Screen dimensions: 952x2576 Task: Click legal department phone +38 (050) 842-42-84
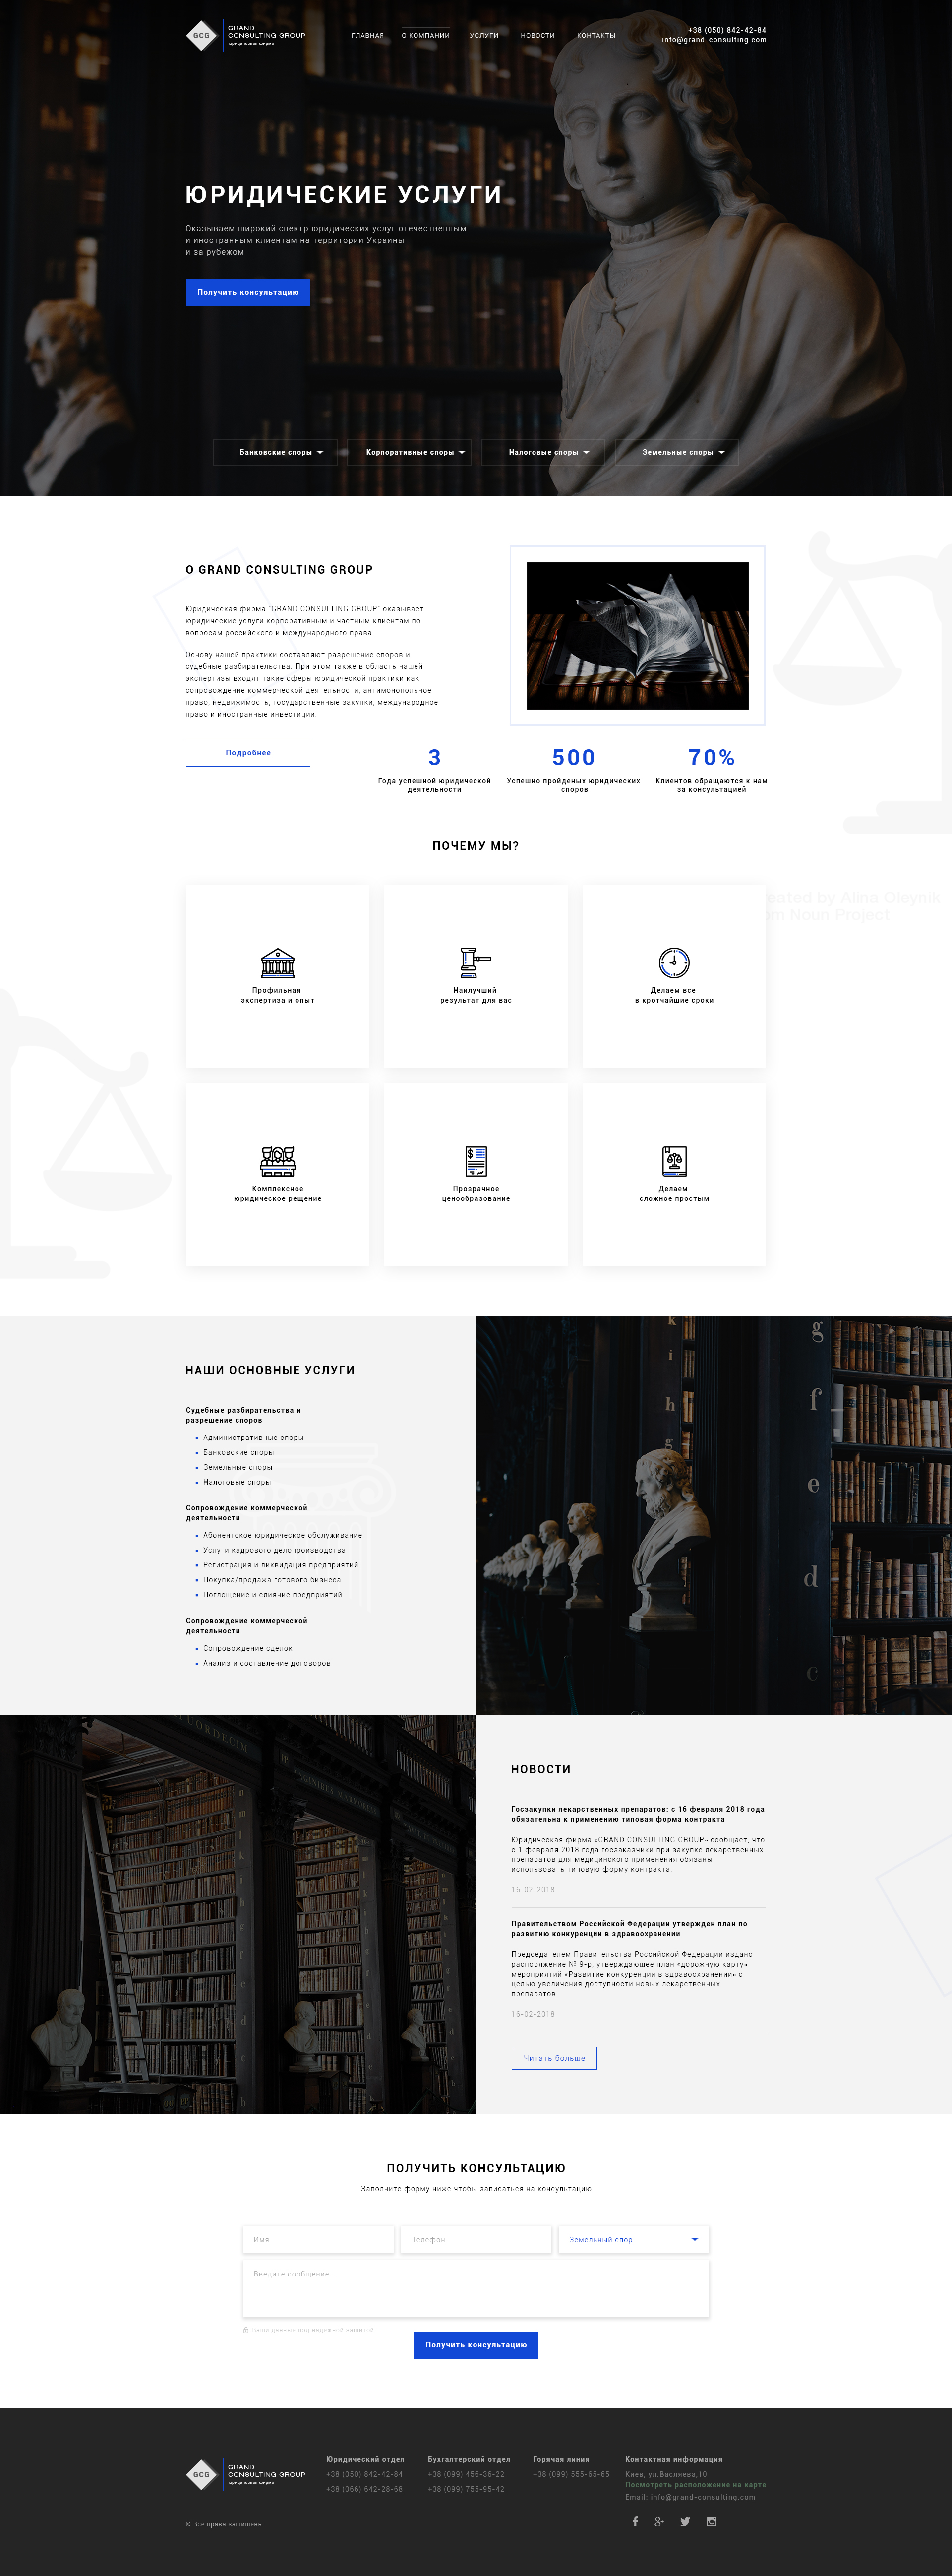(364, 2474)
